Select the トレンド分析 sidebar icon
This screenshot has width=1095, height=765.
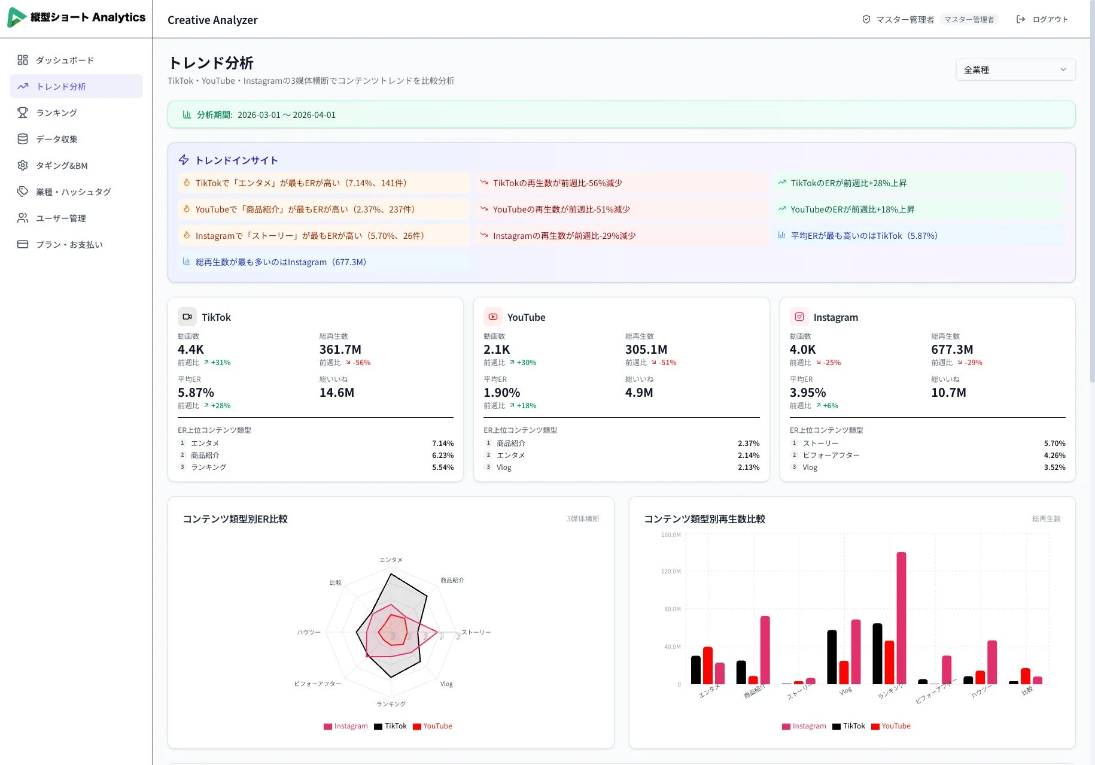pyautogui.click(x=23, y=86)
